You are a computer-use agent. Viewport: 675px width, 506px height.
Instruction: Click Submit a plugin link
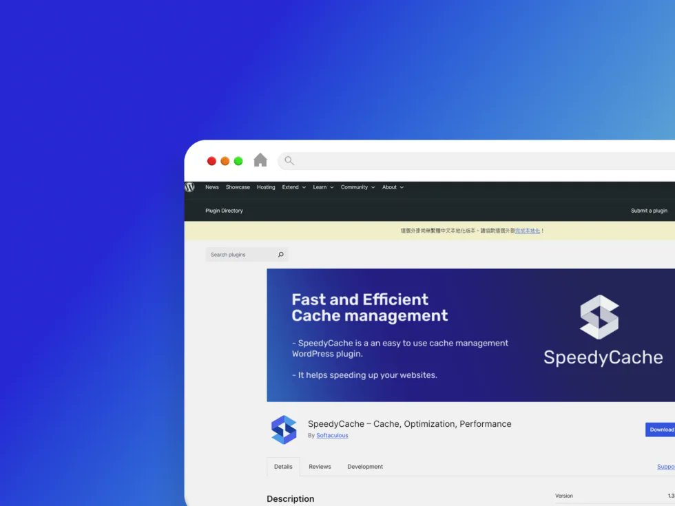point(649,211)
